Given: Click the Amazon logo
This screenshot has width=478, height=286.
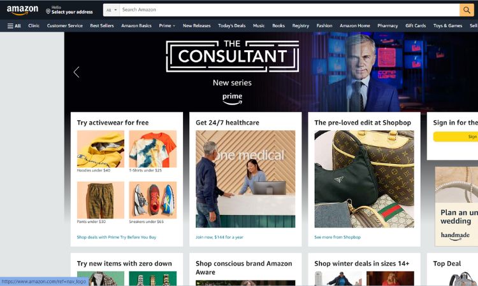Looking at the screenshot, I should 22,10.
